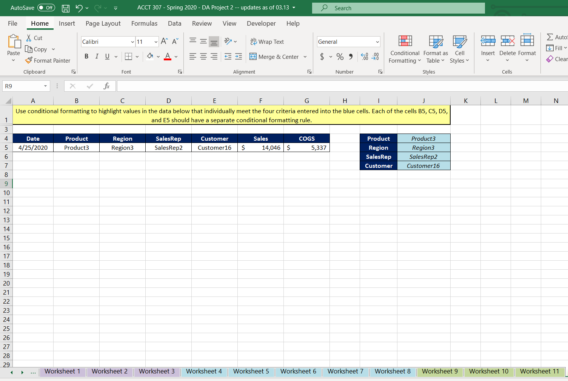Image resolution: width=568 pixels, height=381 pixels.
Task: Click the Search box at the top
Action: point(398,8)
